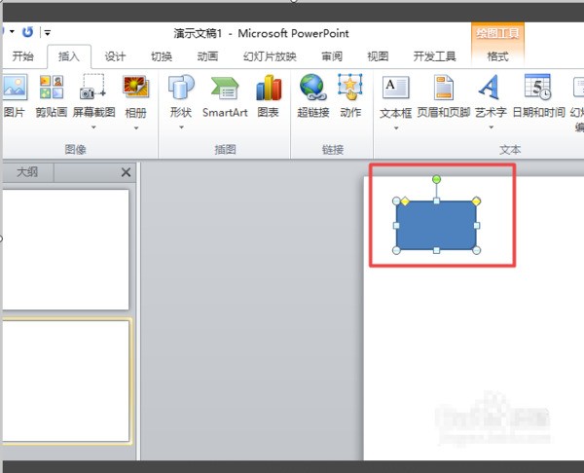The height and width of the screenshot is (473, 584).
Task: Insert a Chart (图表)
Action: point(268,97)
